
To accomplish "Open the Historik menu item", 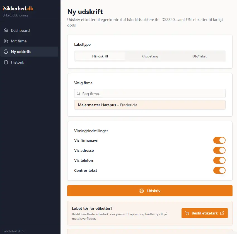I will point(18,62).
